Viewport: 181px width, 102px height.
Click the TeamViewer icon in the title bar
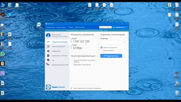[46, 24]
